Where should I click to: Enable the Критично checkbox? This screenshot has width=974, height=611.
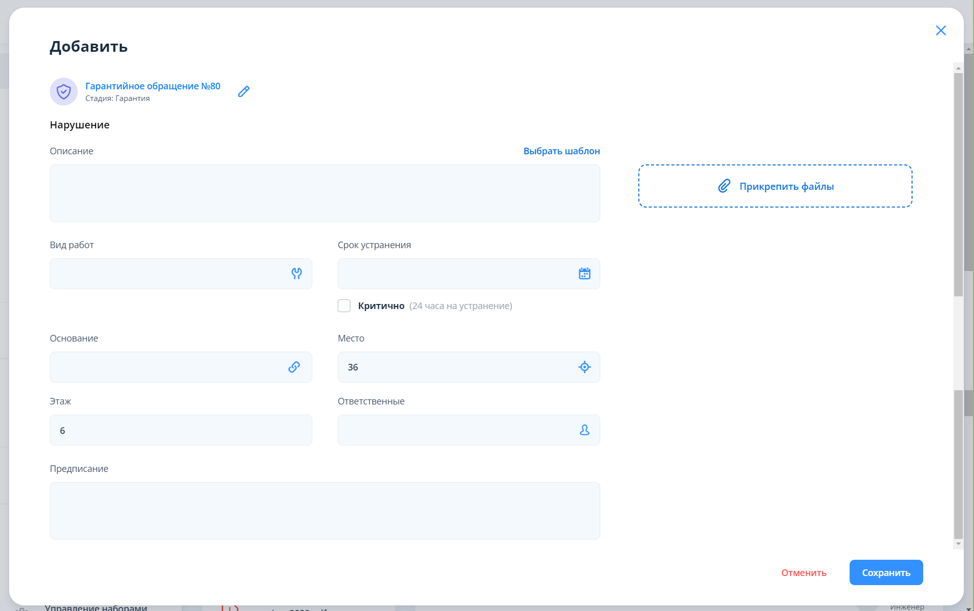tap(344, 306)
